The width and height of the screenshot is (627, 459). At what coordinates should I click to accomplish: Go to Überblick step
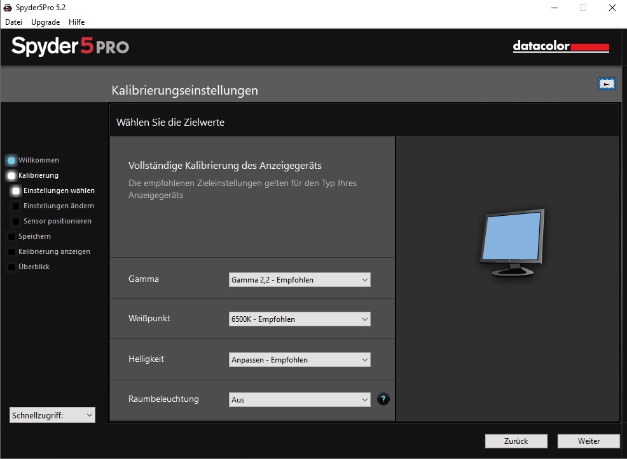[x=34, y=267]
